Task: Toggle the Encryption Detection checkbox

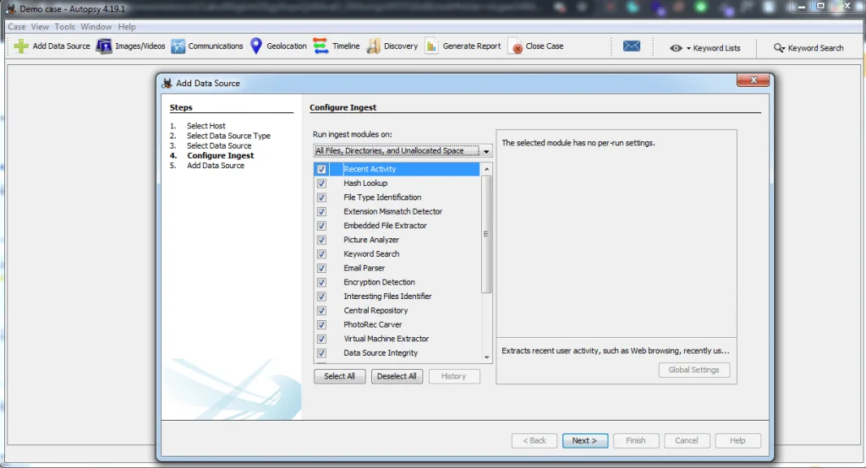Action: click(x=321, y=282)
